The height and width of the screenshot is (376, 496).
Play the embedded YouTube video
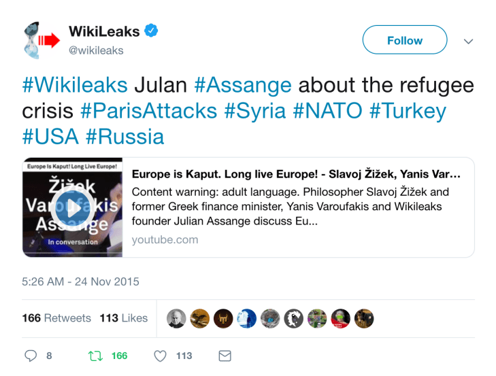(71, 207)
